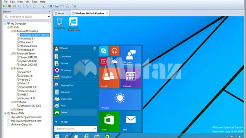Click the orange square power-off icon in toolbar
This screenshot has width=246, height=138.
(10, 6)
